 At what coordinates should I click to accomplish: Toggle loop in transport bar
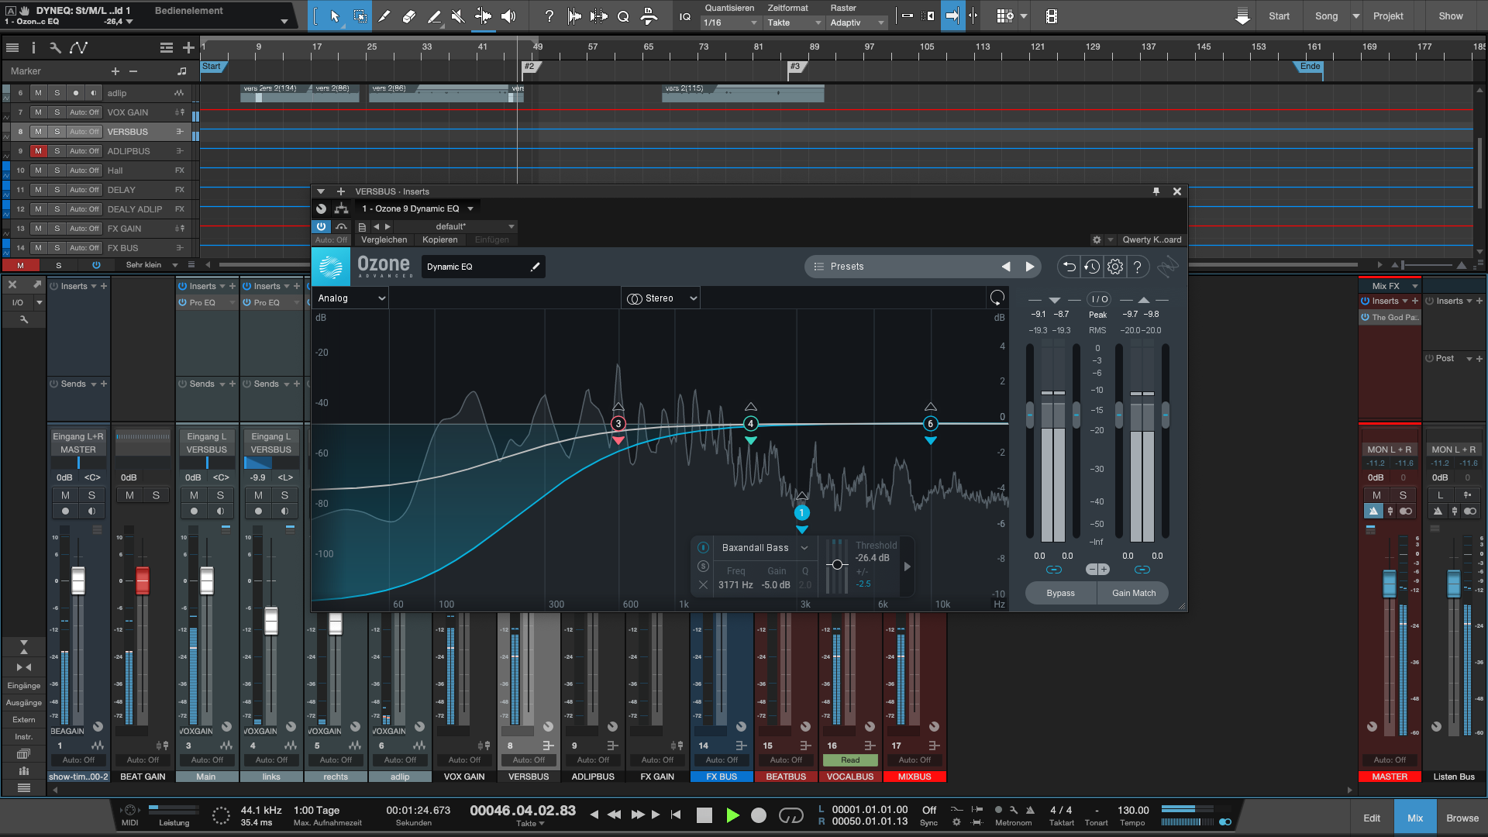790,815
